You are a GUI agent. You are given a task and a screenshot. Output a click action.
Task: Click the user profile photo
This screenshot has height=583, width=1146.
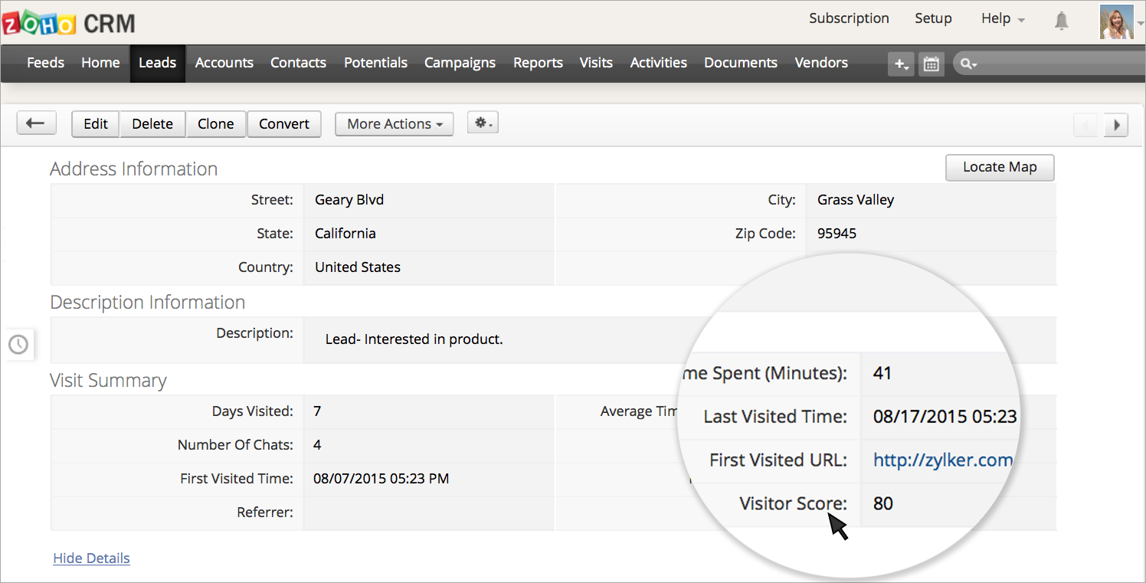click(1116, 21)
